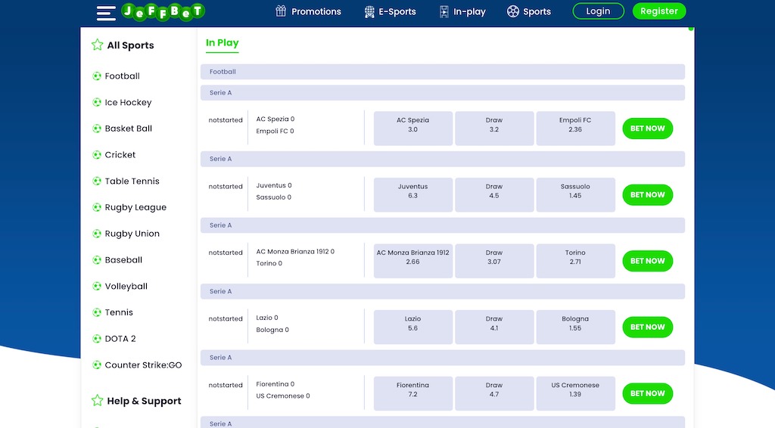Screen dimensions: 775x428
Task: Select the Volleyball sidebar link
Action: pos(126,286)
